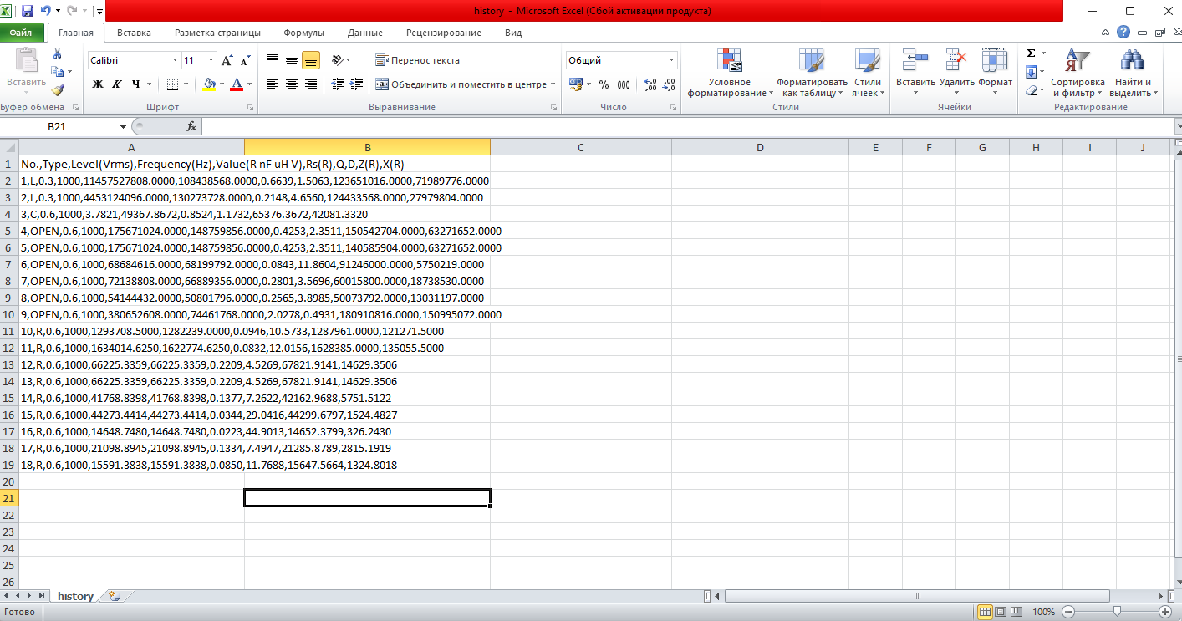Image resolution: width=1182 pixels, height=621 pixels.
Task: Open Excel Help question mark
Action: coord(1123,32)
